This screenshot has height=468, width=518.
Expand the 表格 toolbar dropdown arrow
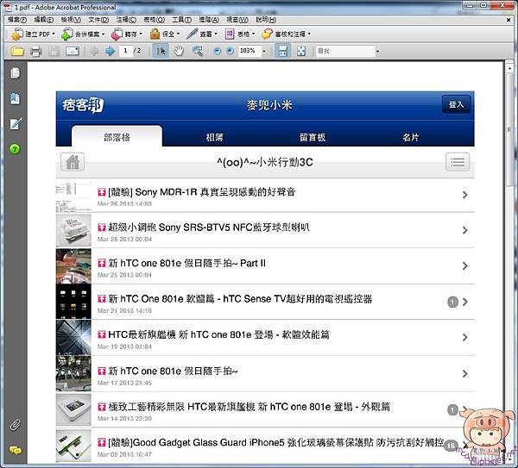coord(253,34)
